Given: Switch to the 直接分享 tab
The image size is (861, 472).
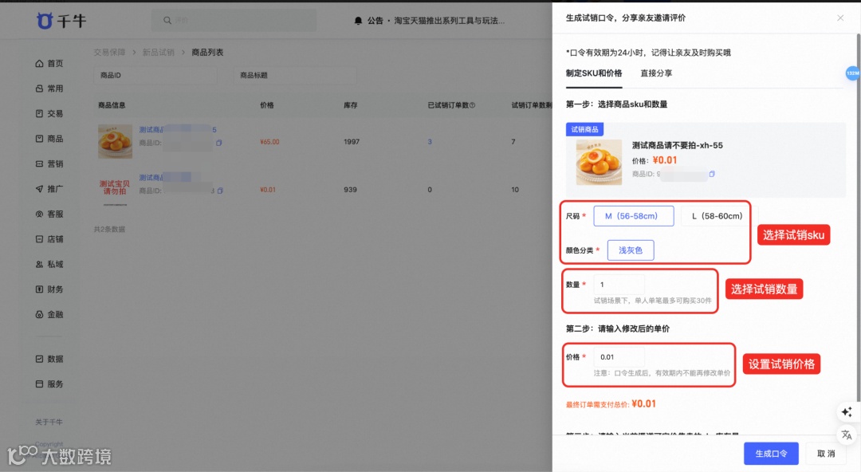Looking at the screenshot, I should (x=656, y=73).
